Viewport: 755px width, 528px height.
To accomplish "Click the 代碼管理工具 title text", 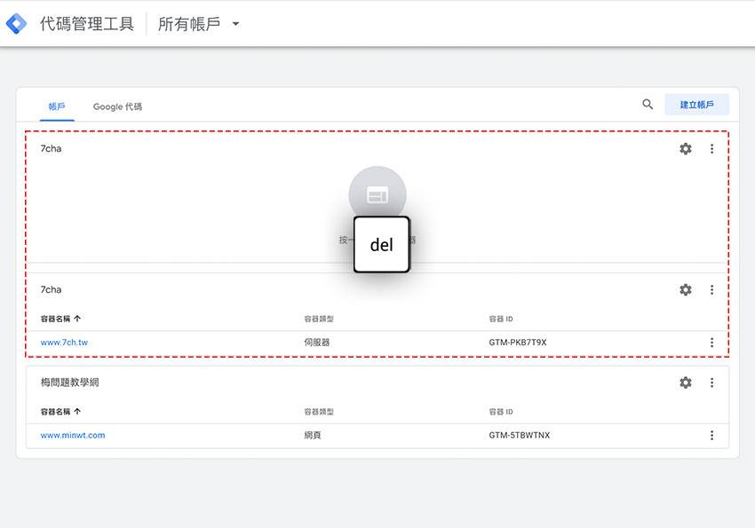I will point(87,24).
